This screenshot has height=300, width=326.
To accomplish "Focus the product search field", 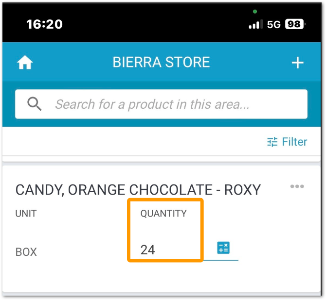I will (161, 104).
